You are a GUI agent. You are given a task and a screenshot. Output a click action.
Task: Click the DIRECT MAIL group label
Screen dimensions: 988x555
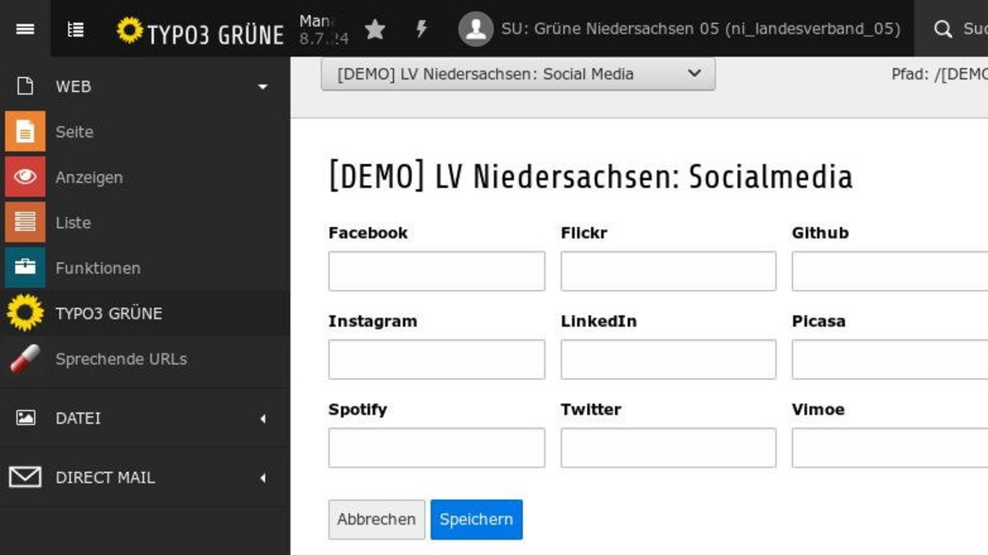pos(105,478)
